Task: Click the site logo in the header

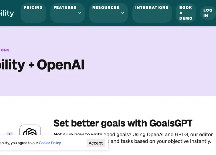Action: 7,13
